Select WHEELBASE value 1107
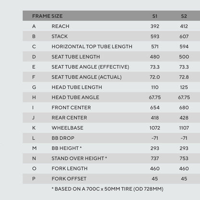 [x=184, y=128]
